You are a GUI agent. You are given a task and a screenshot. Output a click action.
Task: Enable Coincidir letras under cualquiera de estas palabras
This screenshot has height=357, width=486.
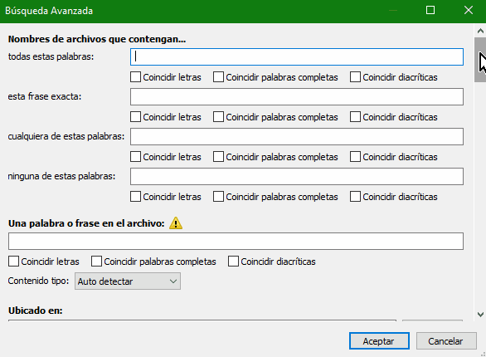[x=135, y=157]
